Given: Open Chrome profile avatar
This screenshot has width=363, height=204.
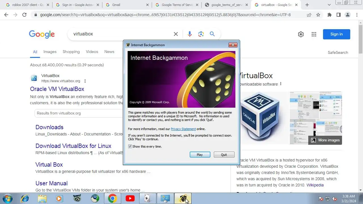Looking at the screenshot, I should point(348,15).
